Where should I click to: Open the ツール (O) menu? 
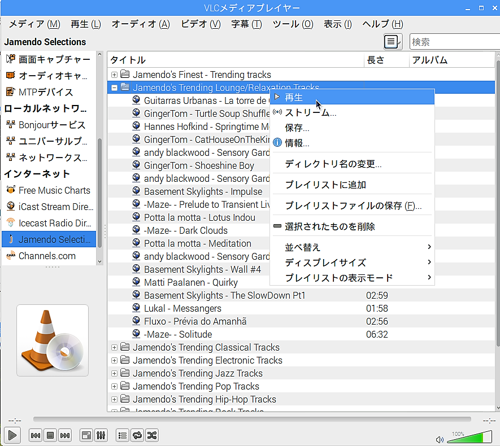point(293,24)
